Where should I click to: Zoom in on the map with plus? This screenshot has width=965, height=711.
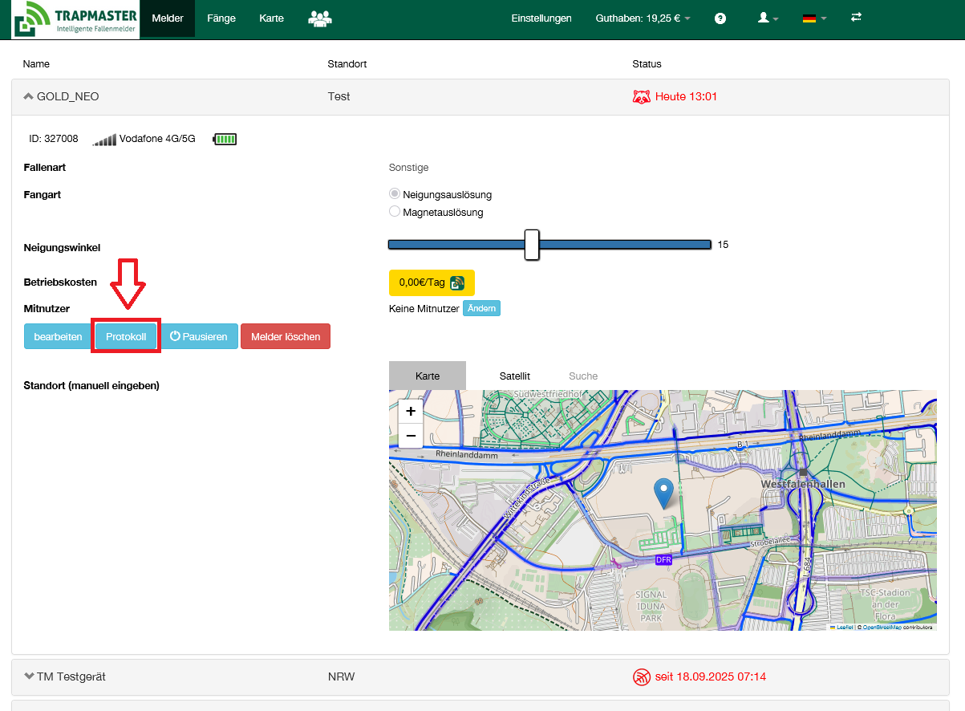pos(411,411)
